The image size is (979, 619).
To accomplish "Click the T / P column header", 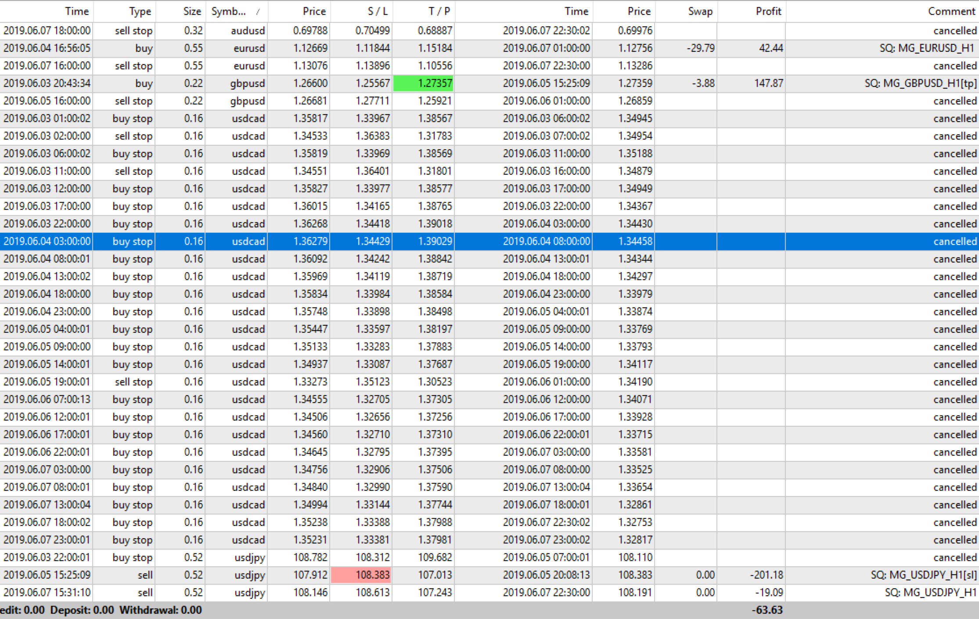I will coord(439,11).
